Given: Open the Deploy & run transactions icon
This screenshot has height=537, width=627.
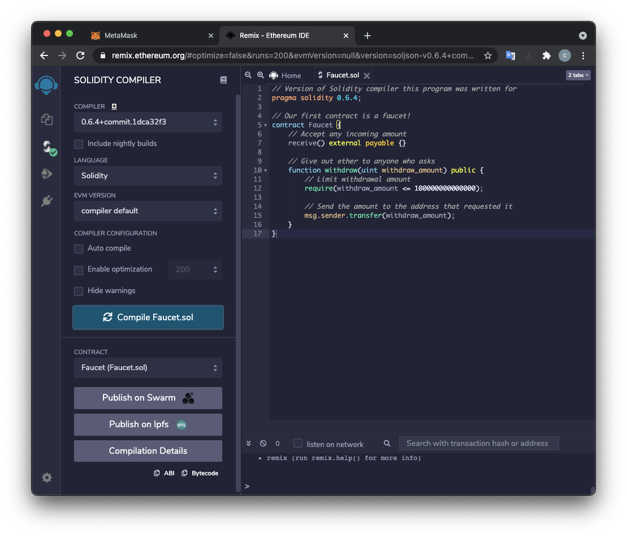Looking at the screenshot, I should click(47, 174).
